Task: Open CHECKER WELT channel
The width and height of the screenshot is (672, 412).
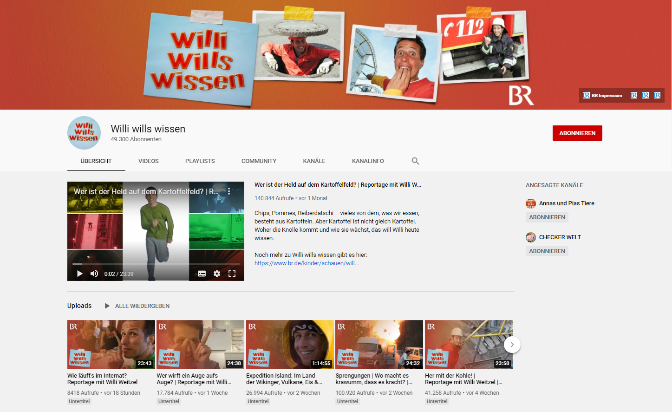Action: (560, 237)
